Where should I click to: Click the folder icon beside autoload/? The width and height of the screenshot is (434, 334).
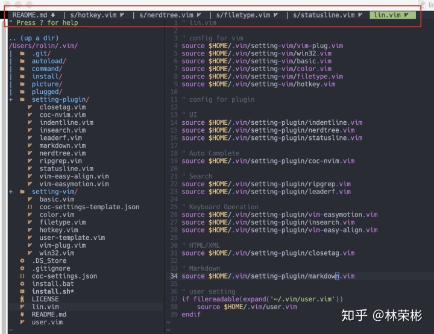coord(22,61)
